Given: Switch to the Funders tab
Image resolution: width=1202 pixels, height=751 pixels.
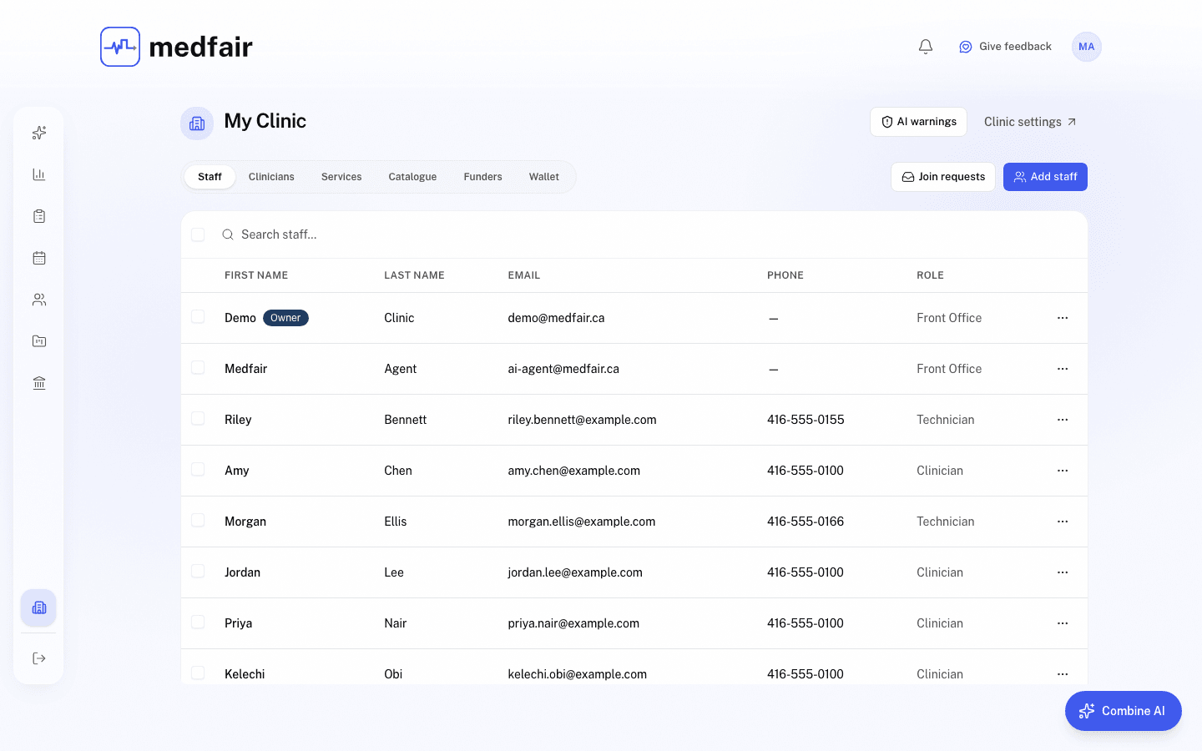Looking at the screenshot, I should tap(482, 177).
